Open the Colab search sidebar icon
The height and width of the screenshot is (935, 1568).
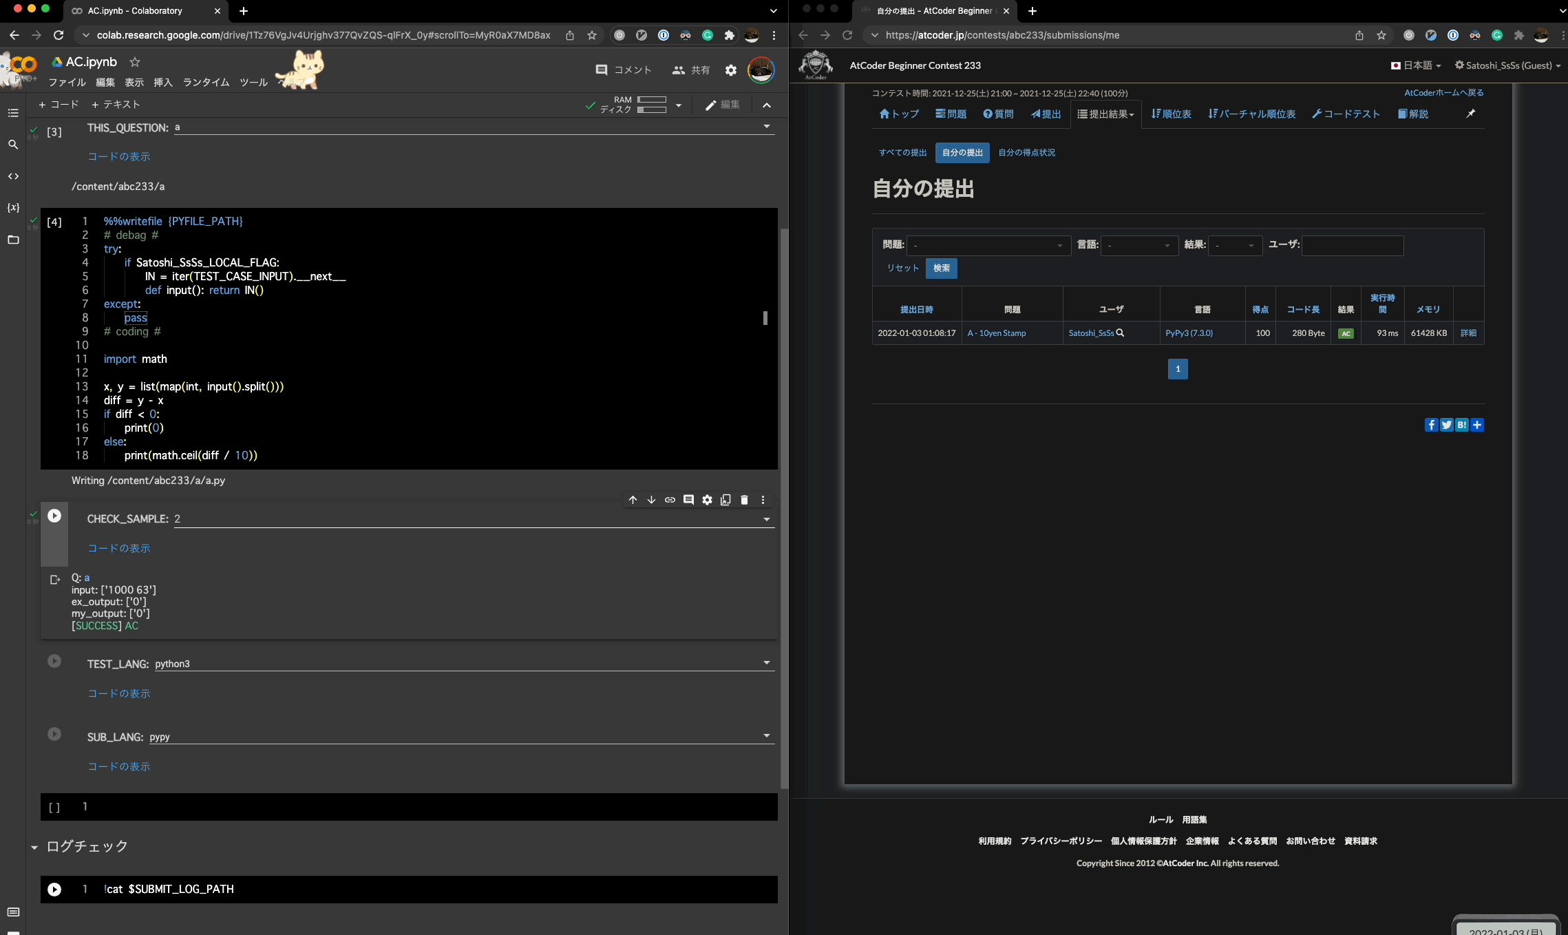pos(13,145)
